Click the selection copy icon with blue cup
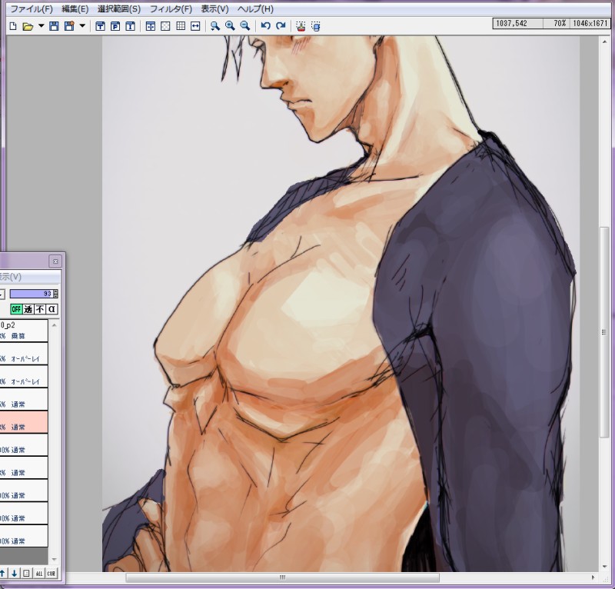This screenshot has height=589, width=615. 316,26
